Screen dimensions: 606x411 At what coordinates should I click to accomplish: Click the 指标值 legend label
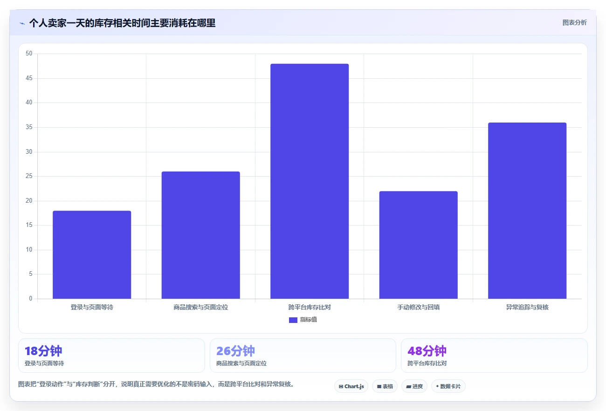(309, 320)
